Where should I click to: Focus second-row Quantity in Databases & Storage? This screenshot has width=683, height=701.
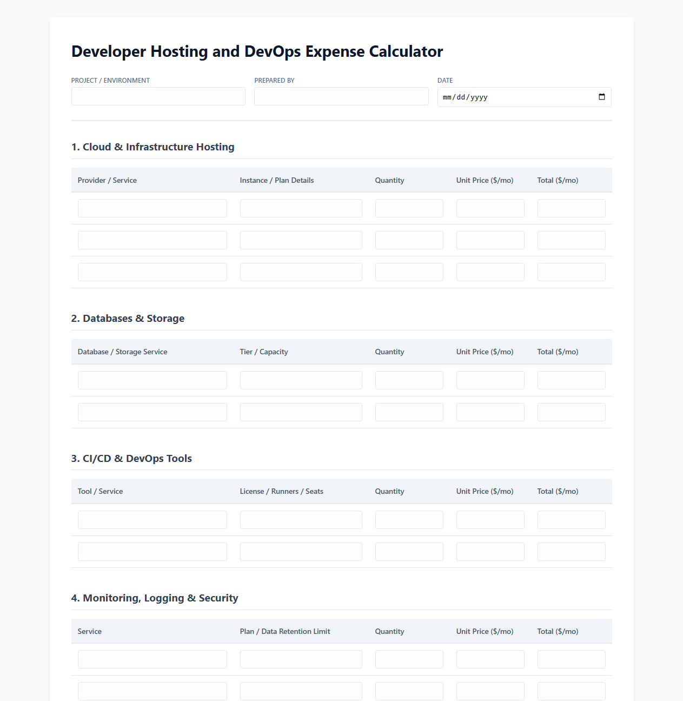click(409, 412)
